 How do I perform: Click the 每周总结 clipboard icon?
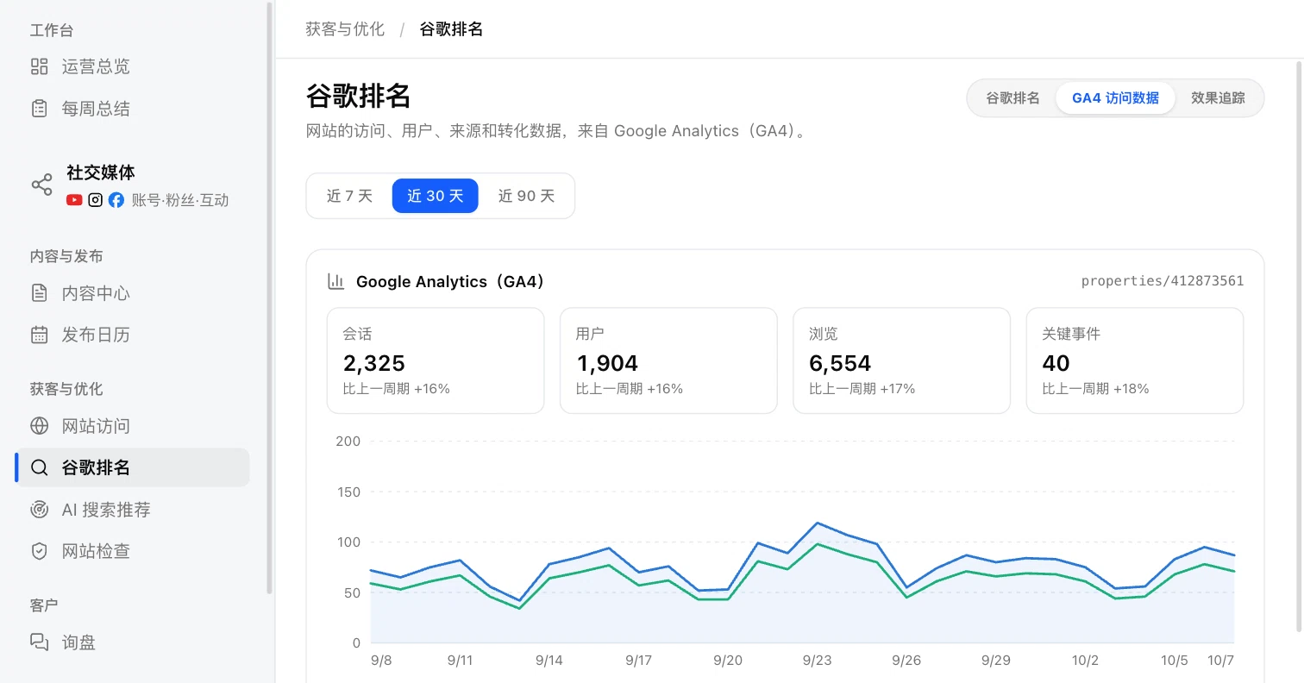tap(39, 109)
